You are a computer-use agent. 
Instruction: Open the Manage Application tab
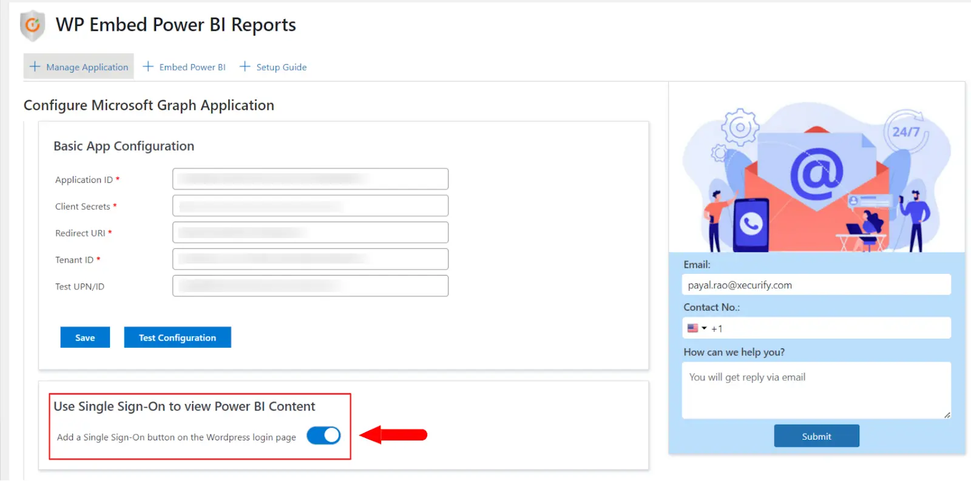pyautogui.click(x=79, y=67)
